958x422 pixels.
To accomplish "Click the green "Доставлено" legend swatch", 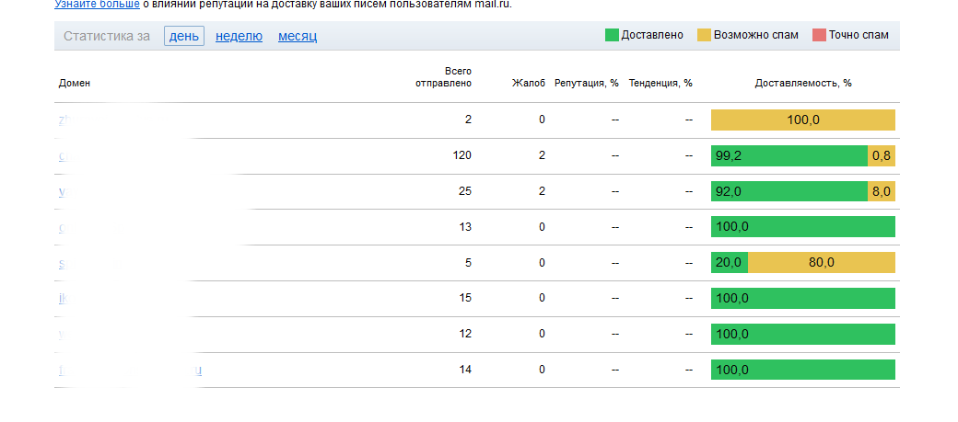I will pyautogui.click(x=612, y=36).
